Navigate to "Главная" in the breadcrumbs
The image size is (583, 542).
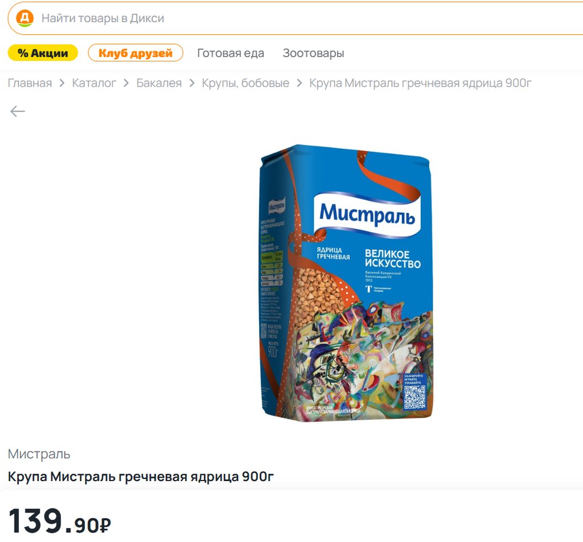click(x=30, y=83)
